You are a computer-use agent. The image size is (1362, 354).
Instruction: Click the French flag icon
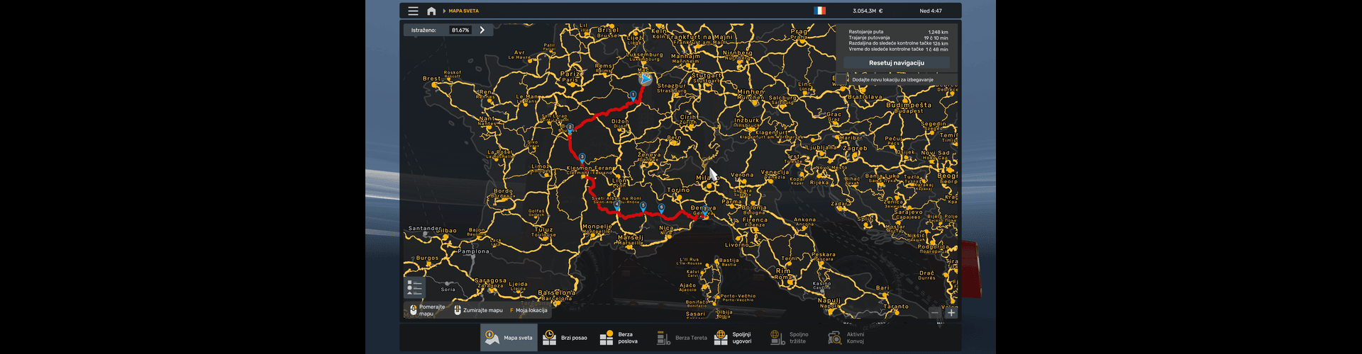pyautogui.click(x=820, y=11)
